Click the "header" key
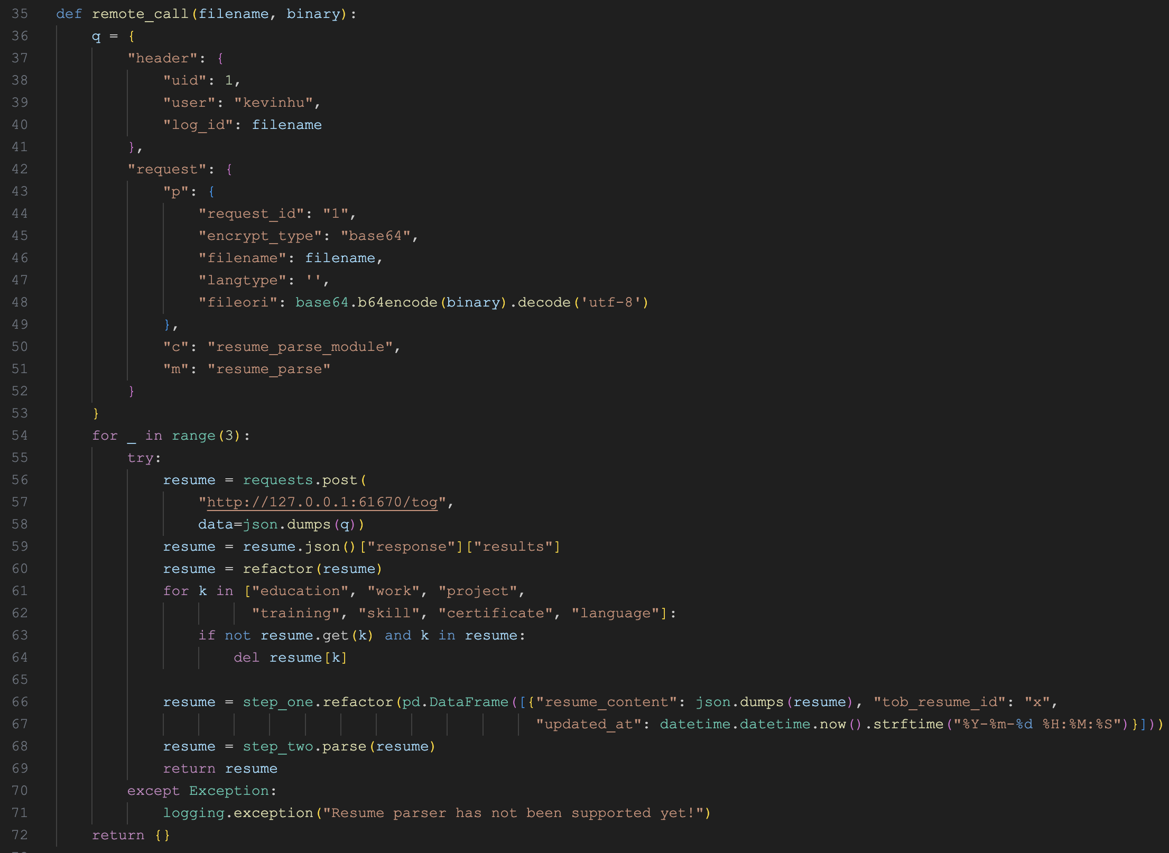1169x853 pixels. (163, 58)
